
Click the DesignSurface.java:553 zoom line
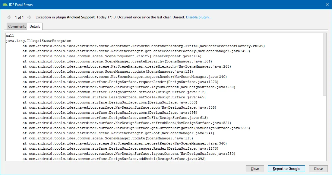click(110, 102)
